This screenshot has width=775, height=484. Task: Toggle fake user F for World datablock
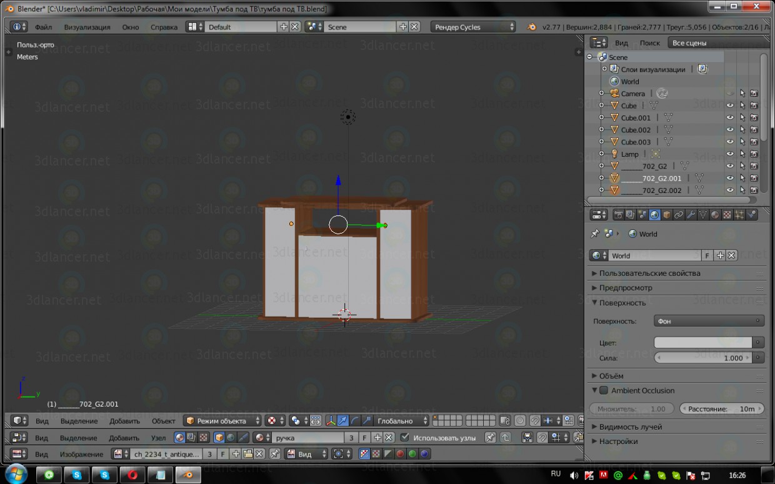pos(707,255)
